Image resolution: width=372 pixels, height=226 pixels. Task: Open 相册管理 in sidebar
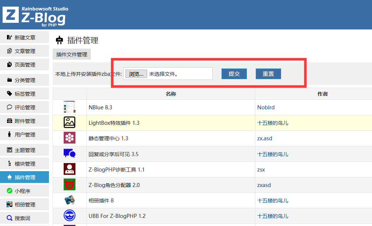click(x=24, y=204)
